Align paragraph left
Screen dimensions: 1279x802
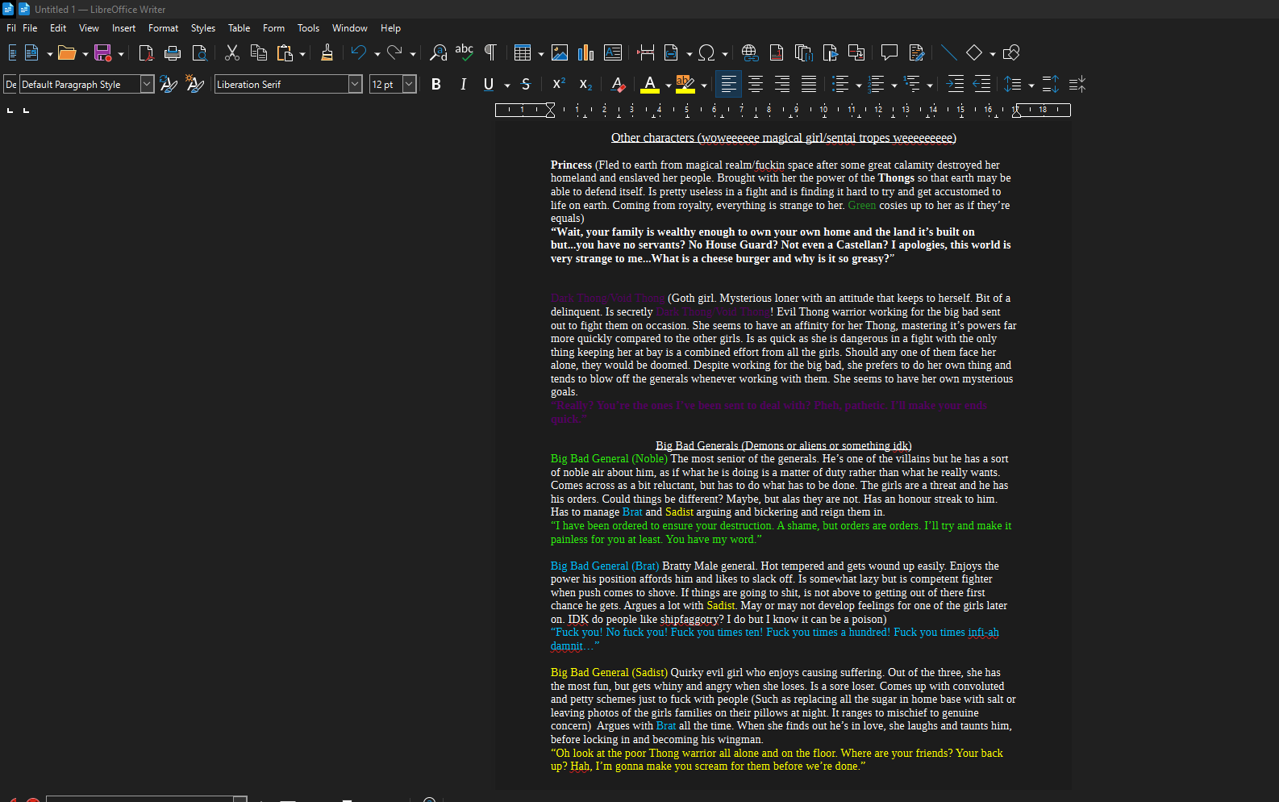coord(728,84)
